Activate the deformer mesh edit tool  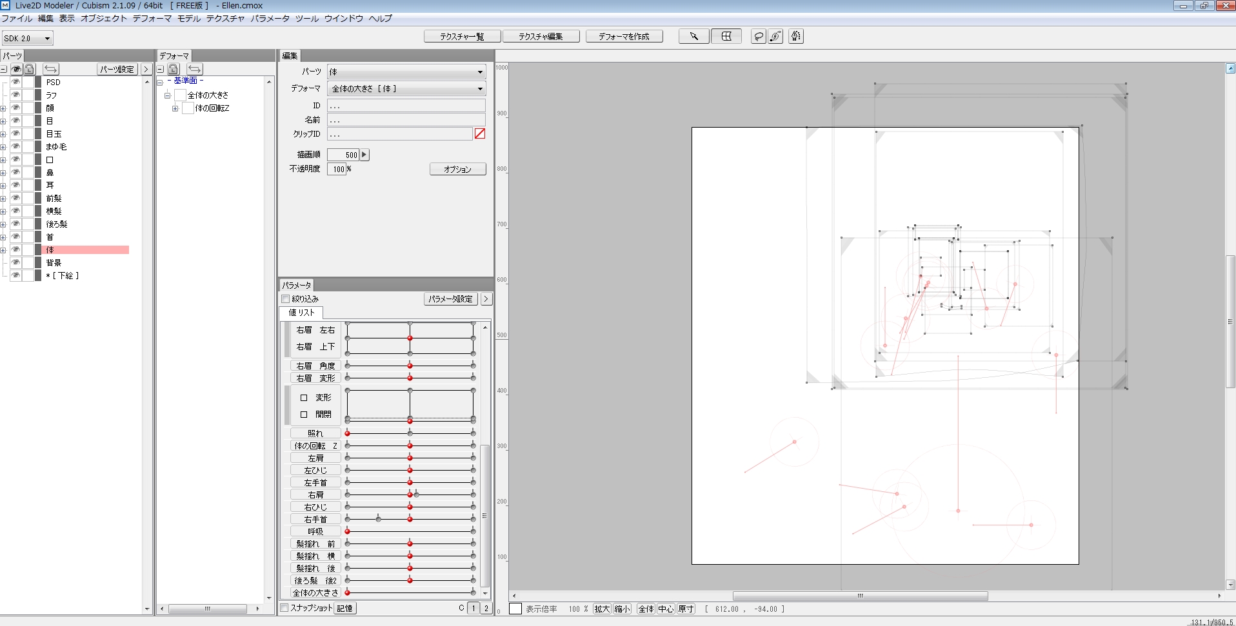[x=726, y=37]
